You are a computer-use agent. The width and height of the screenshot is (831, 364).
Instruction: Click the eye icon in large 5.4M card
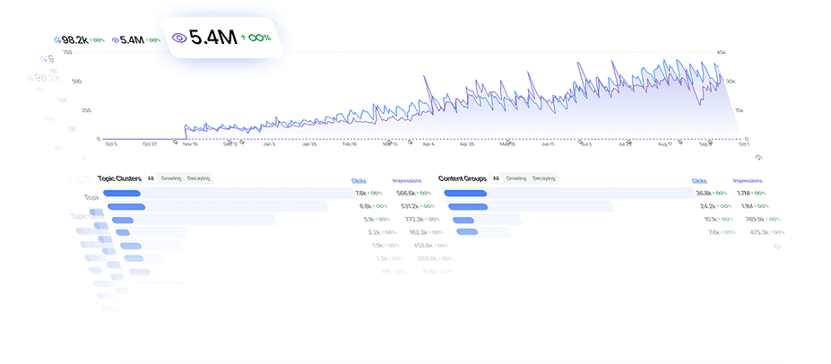[179, 39]
